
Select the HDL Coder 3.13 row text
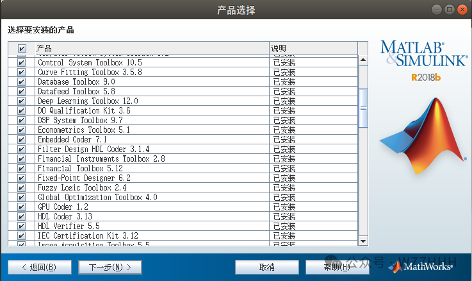click(x=65, y=216)
